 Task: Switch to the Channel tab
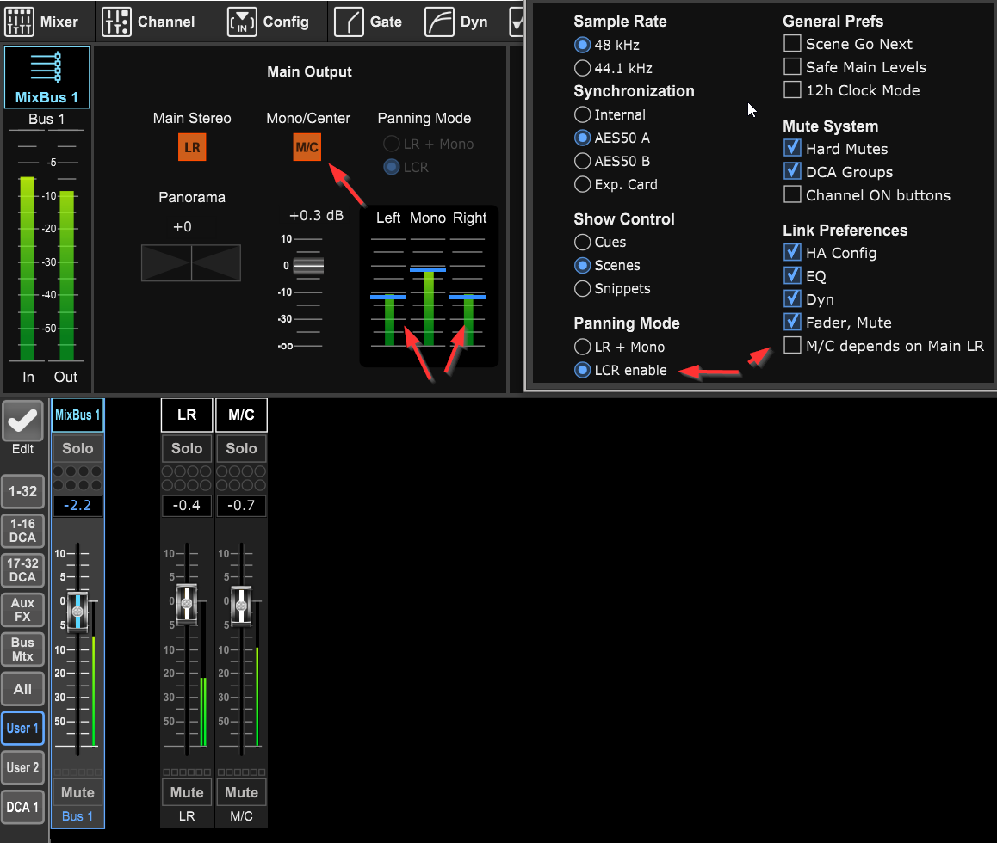click(148, 22)
